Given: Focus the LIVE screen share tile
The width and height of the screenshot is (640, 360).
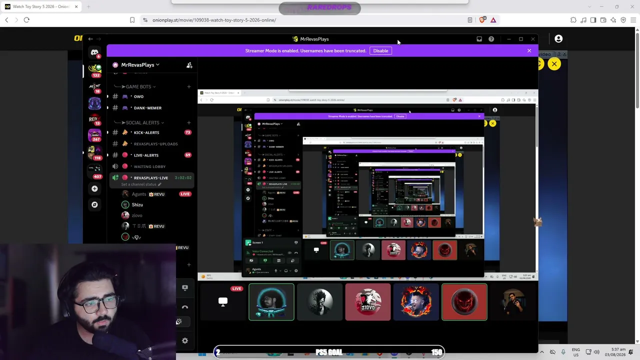Looking at the screenshot, I should click(223, 302).
